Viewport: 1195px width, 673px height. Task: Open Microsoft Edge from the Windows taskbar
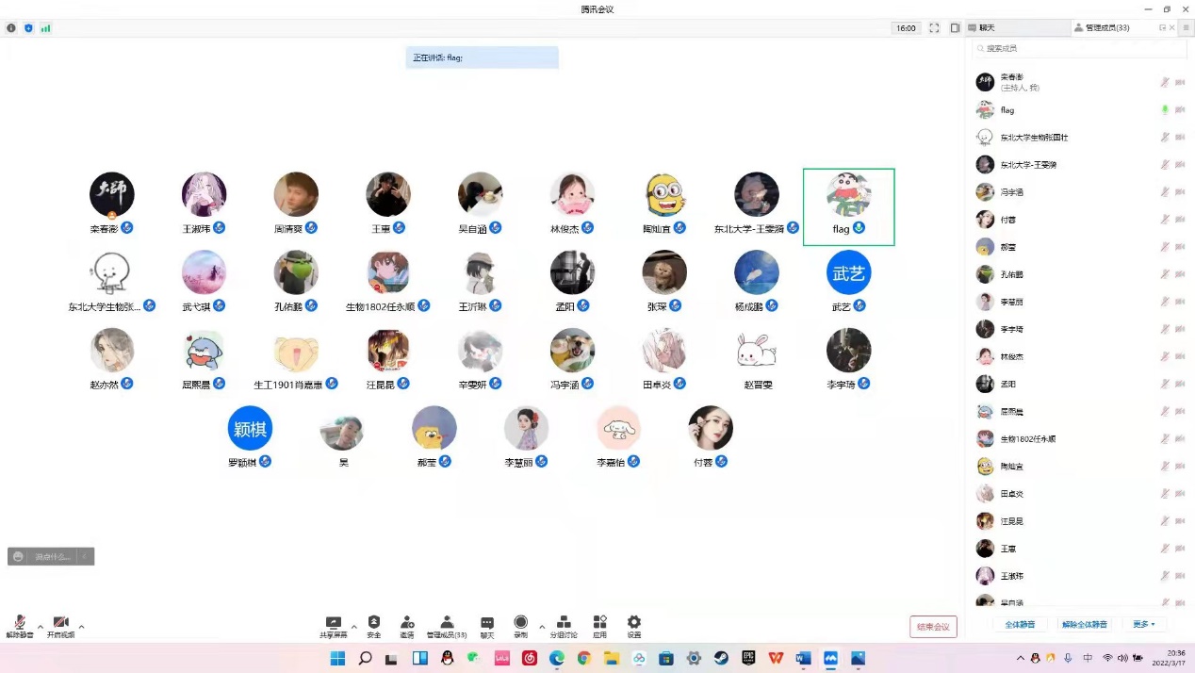click(557, 658)
